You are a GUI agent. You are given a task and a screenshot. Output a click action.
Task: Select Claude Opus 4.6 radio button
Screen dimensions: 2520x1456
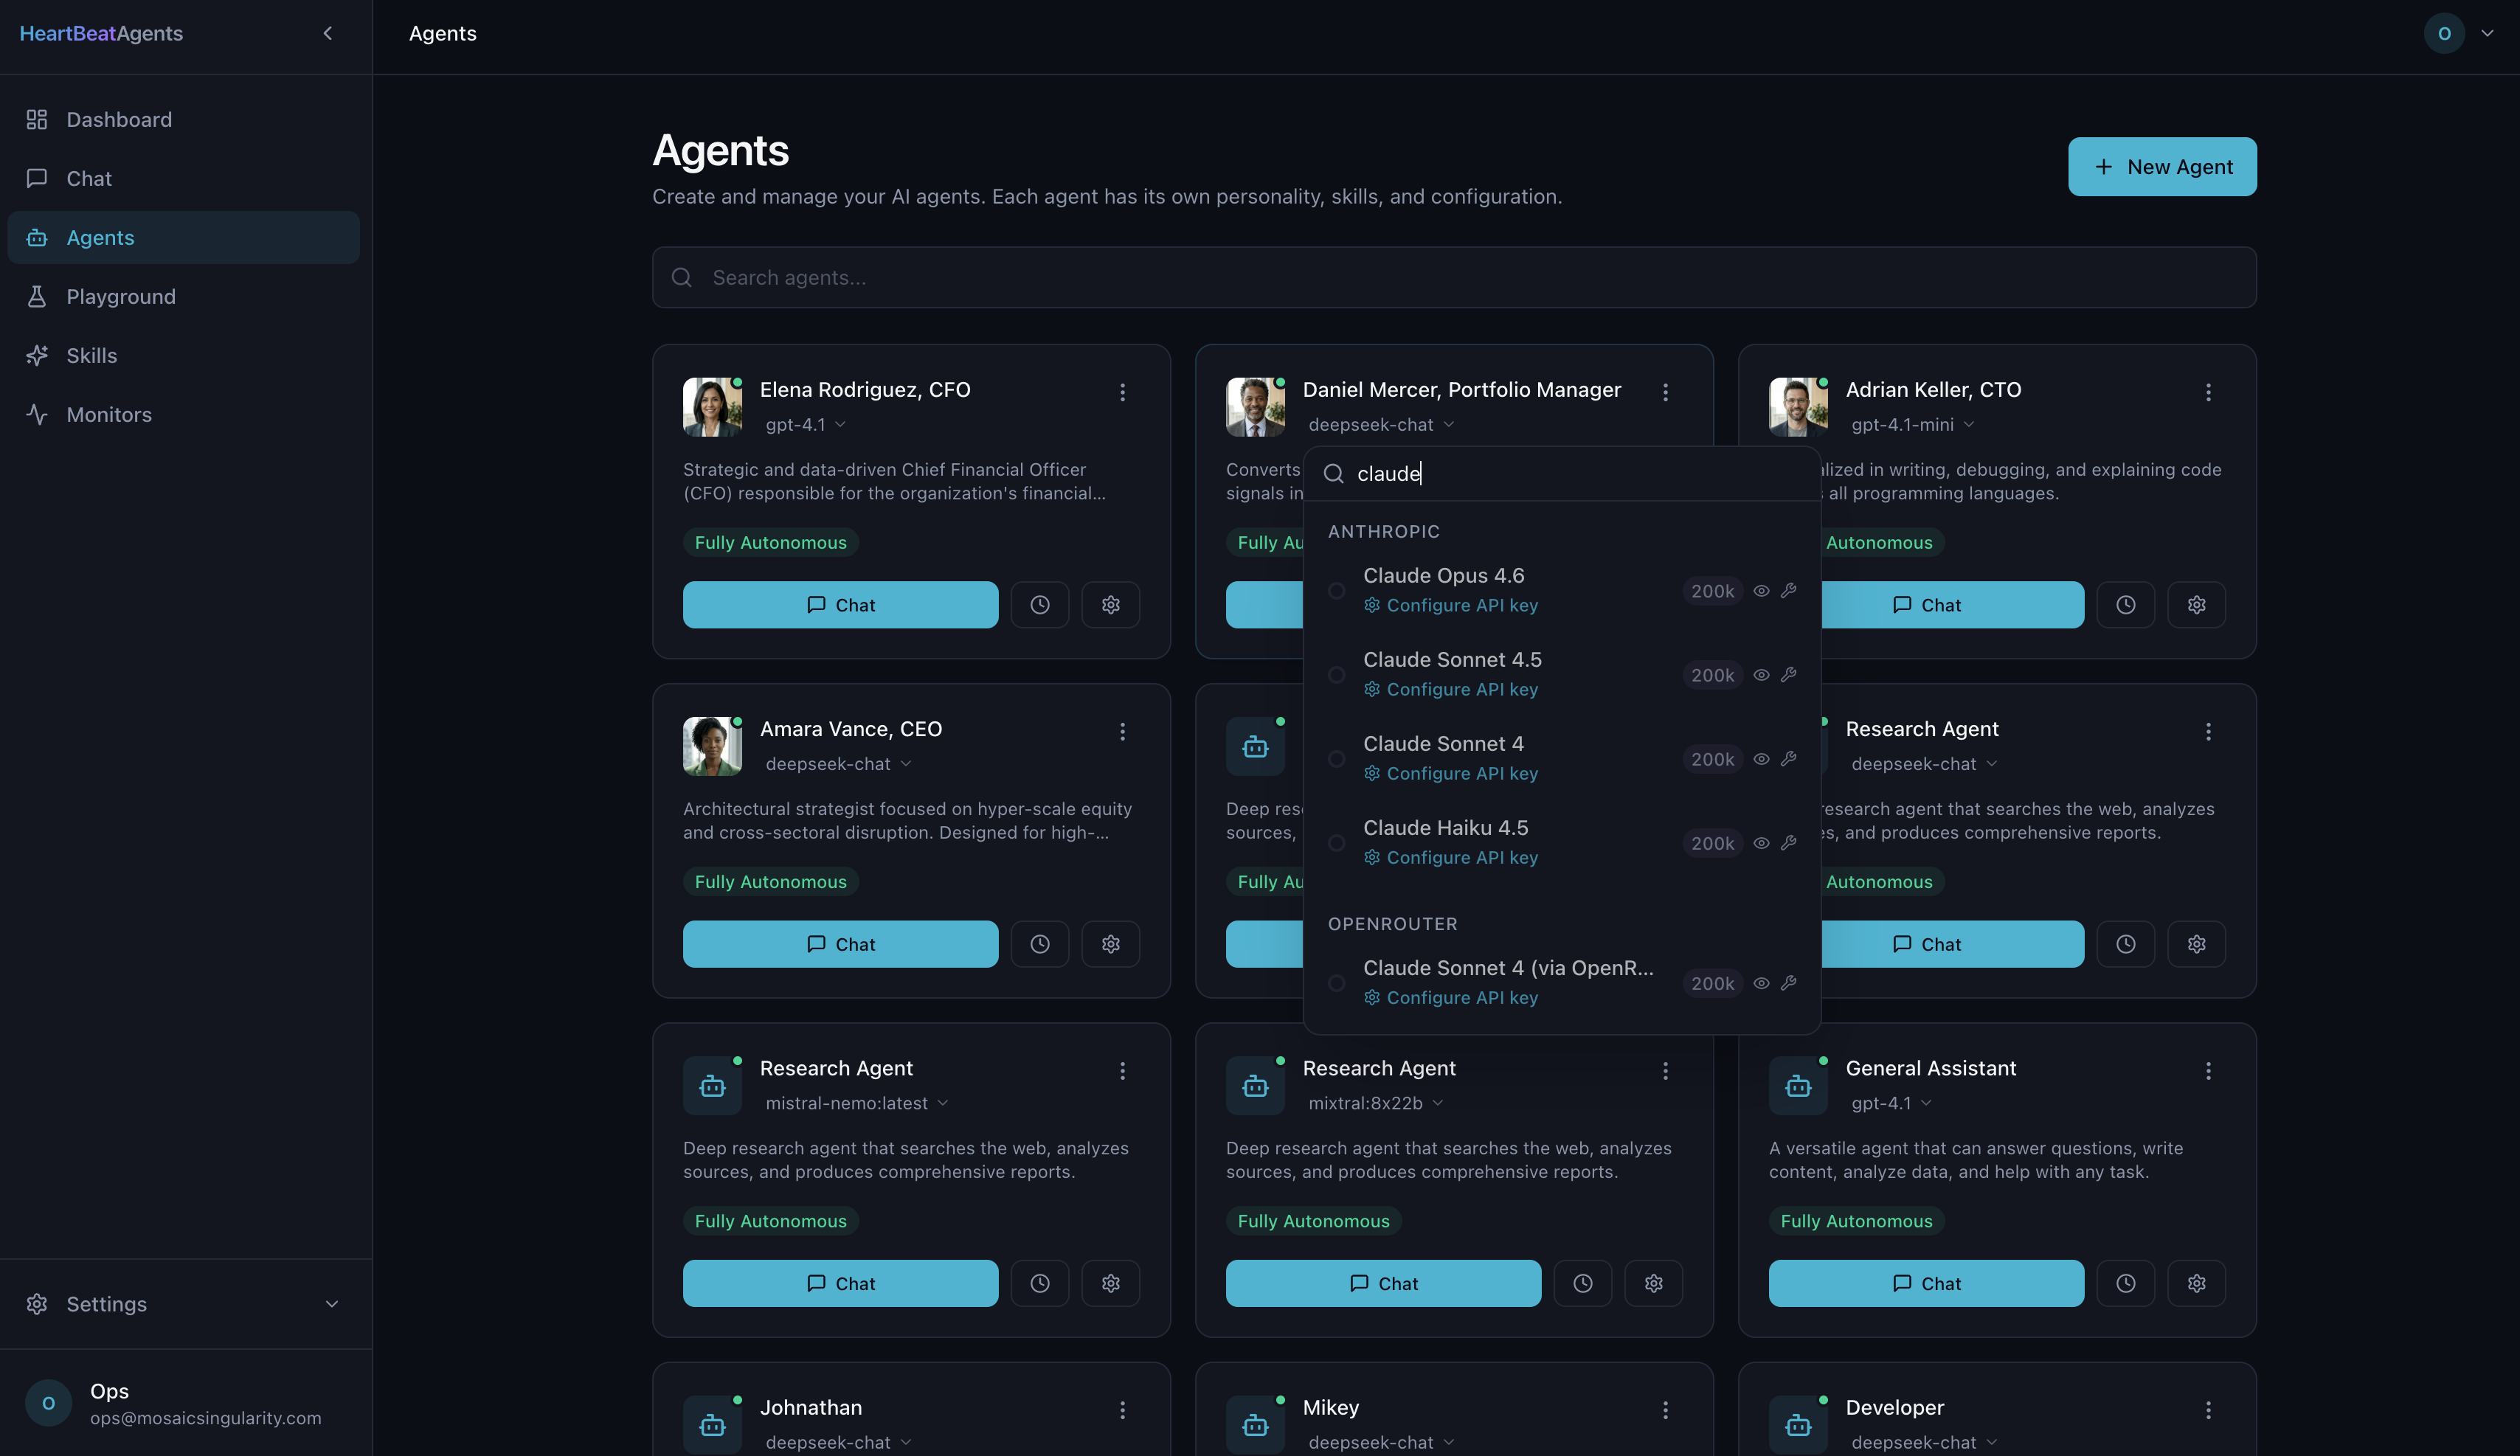click(1336, 591)
